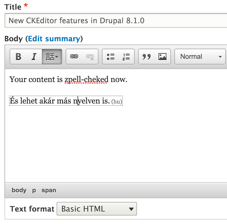
Task: Select the body element in the path bar
Action: (x=19, y=190)
